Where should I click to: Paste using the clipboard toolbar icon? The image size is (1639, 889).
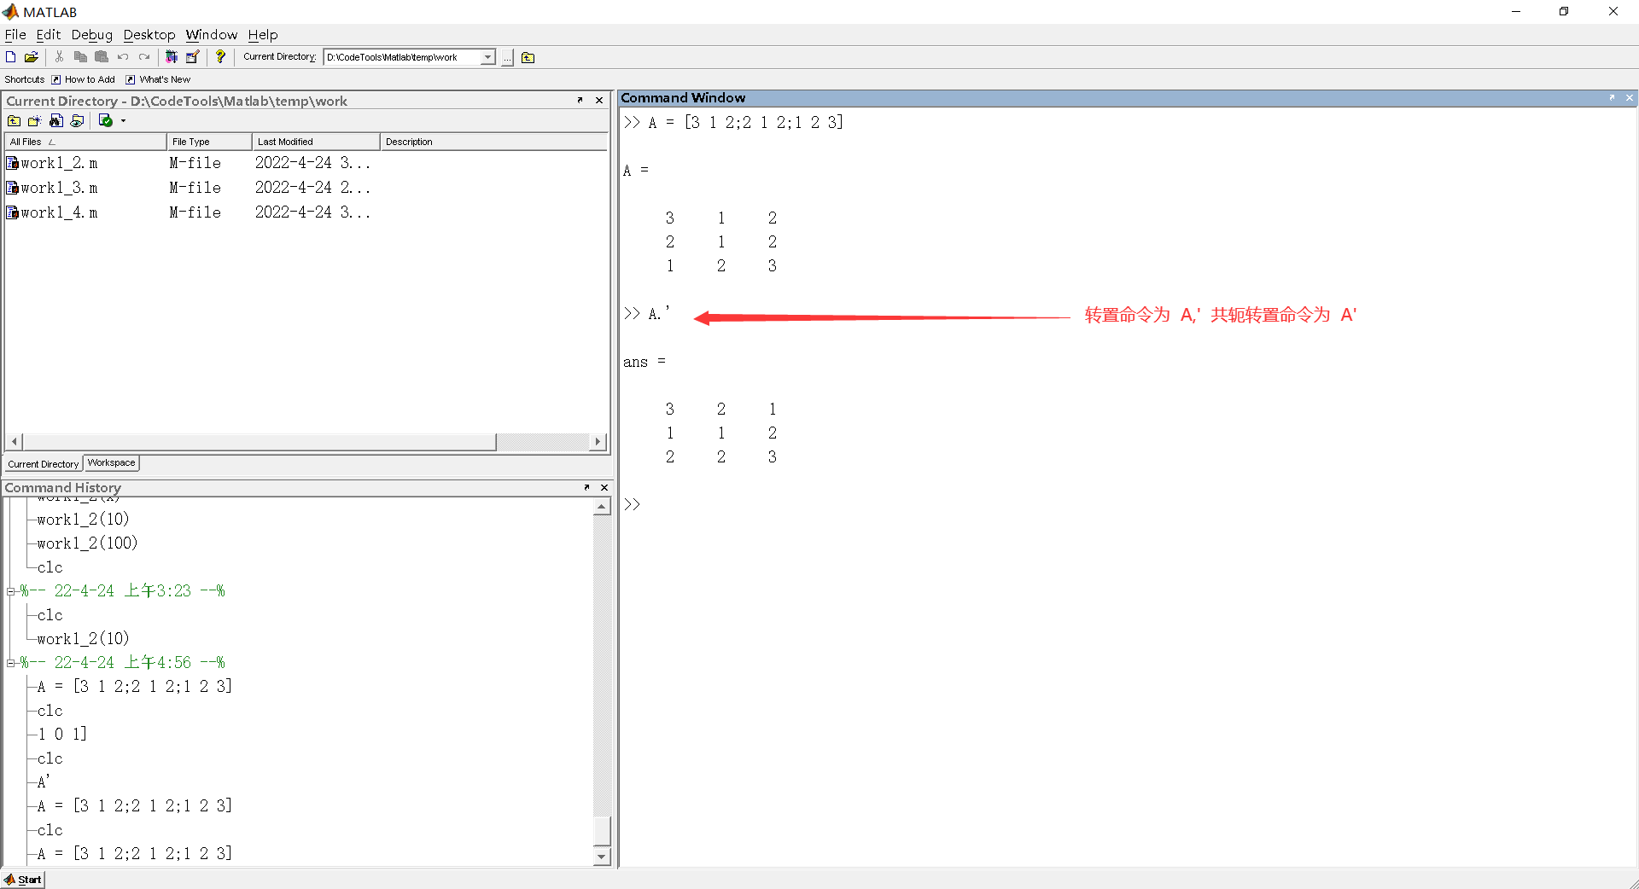[102, 57]
